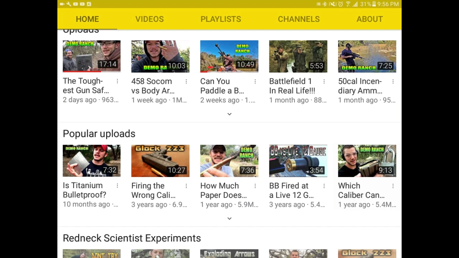
Task: Play the 10:03 458 Socom thumbnail
Action: [x=160, y=56]
